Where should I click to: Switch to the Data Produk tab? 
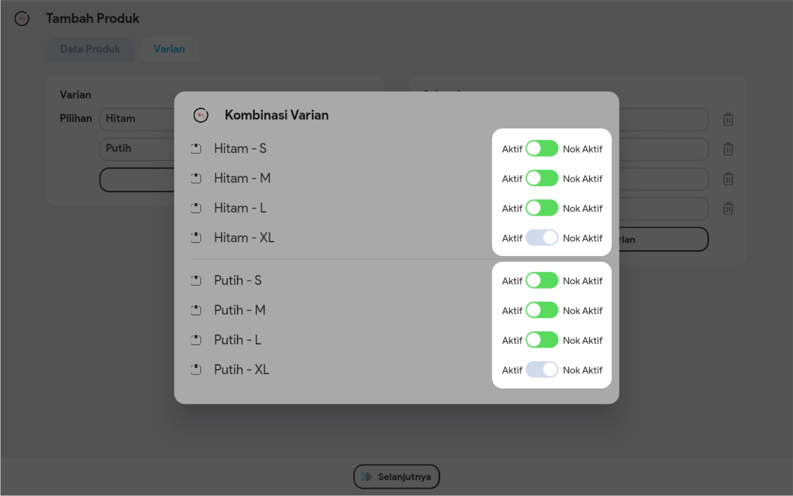point(90,49)
